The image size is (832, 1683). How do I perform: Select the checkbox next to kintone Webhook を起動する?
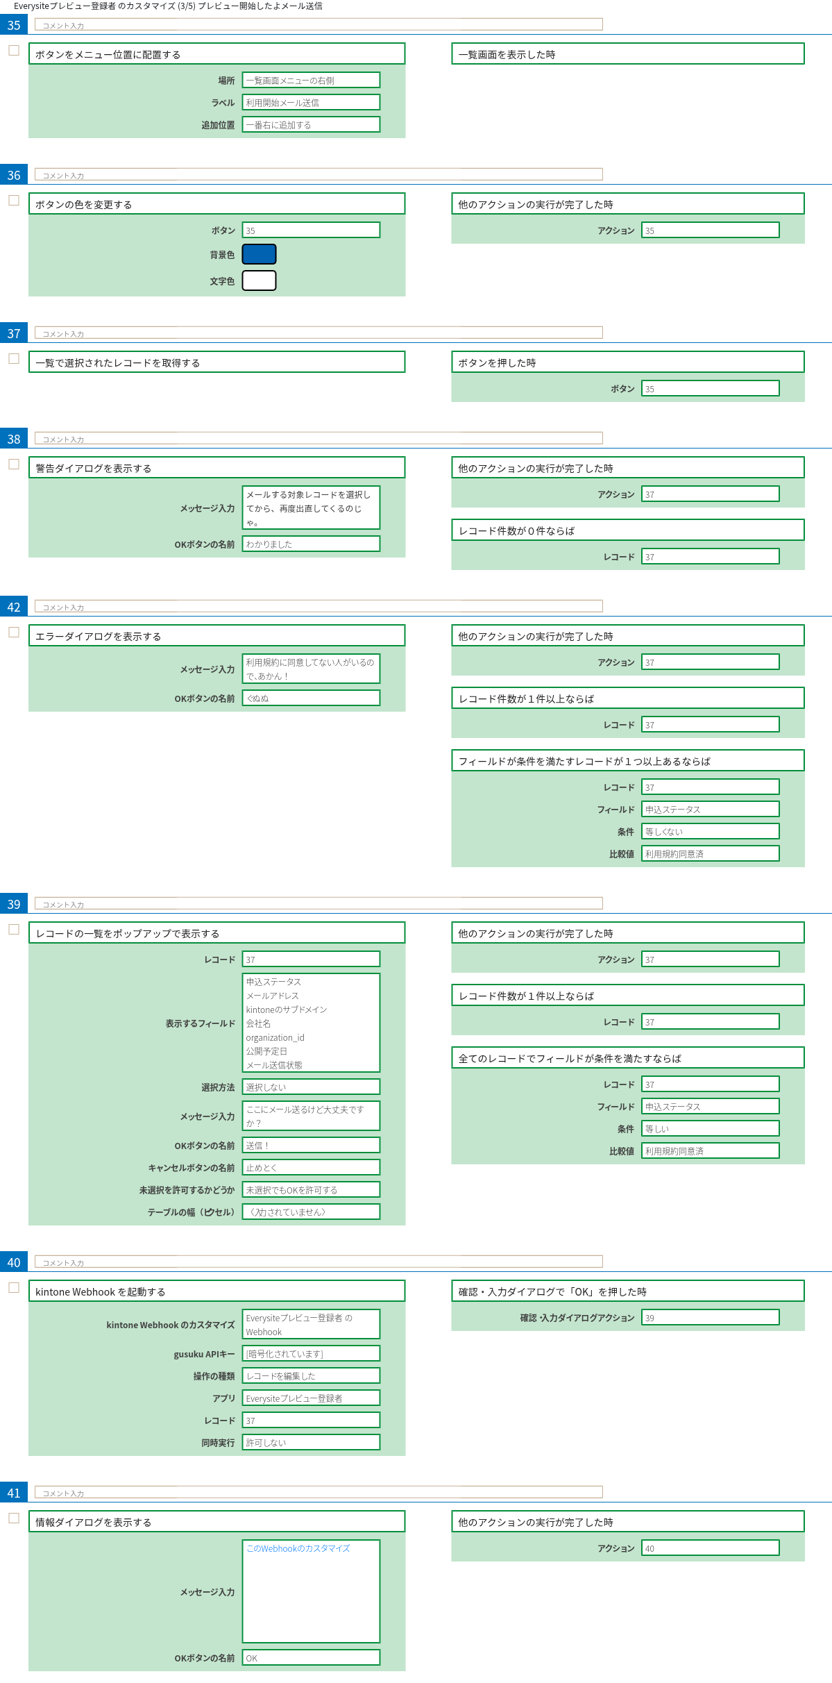click(x=14, y=1288)
